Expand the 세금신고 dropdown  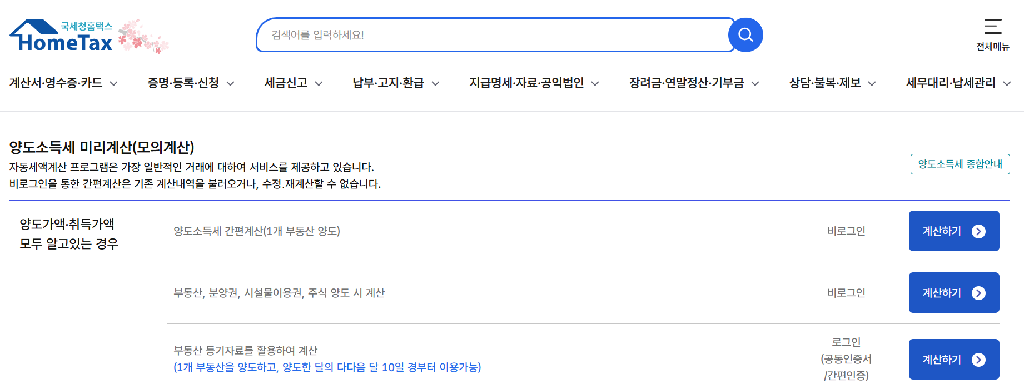click(x=292, y=83)
